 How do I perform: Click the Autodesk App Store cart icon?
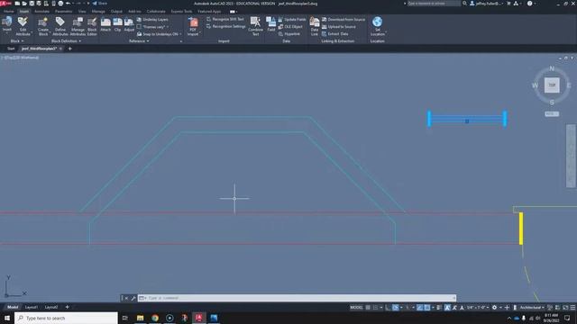(x=508, y=4)
